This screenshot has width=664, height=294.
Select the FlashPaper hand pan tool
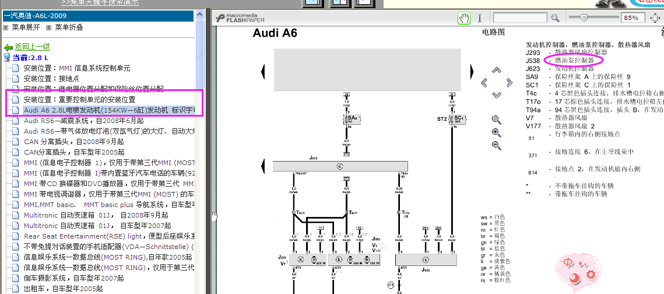464,18
